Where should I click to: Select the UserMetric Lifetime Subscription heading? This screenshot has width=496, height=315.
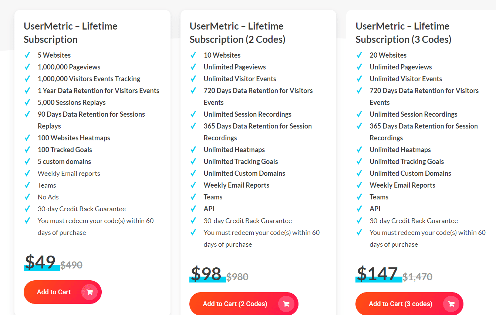(70, 32)
